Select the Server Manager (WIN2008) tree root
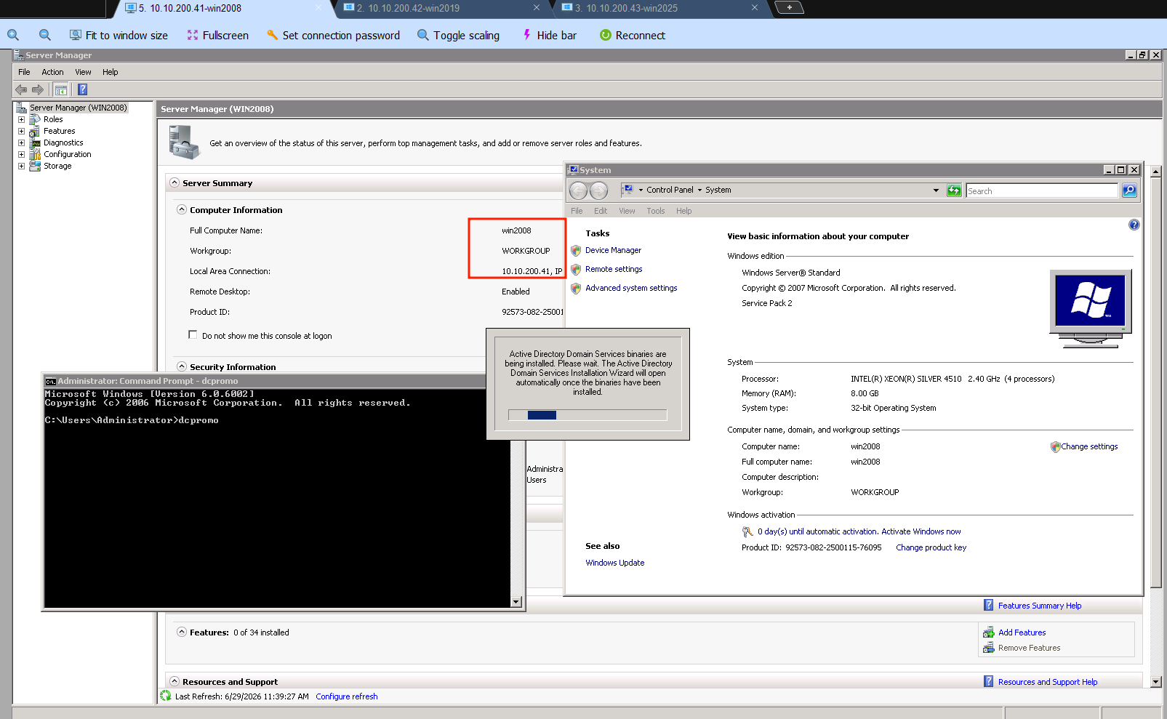Viewport: 1167px width, 719px height. pos(78,108)
